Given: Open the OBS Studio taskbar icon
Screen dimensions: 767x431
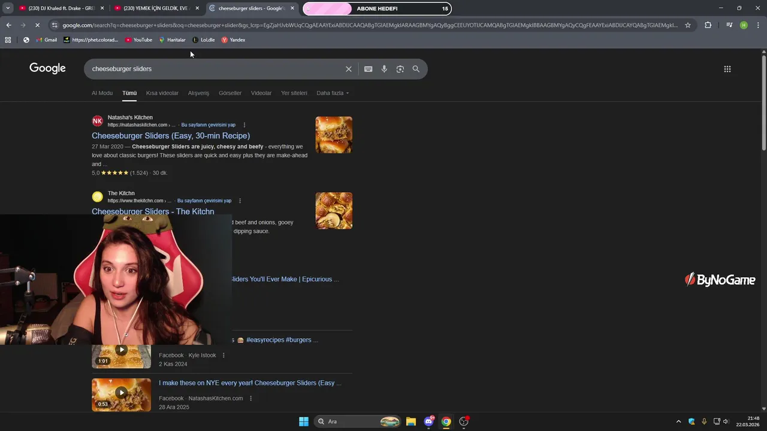Looking at the screenshot, I should pyautogui.click(x=464, y=421).
